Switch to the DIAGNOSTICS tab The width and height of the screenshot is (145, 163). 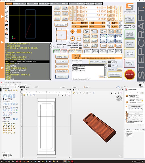coord(77,3)
